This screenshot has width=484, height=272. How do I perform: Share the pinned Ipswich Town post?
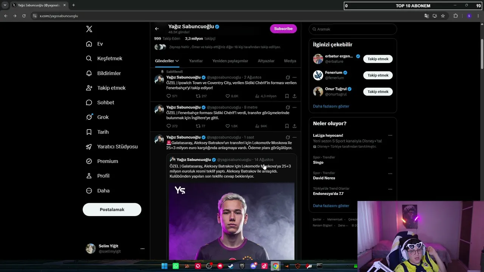[x=295, y=96]
